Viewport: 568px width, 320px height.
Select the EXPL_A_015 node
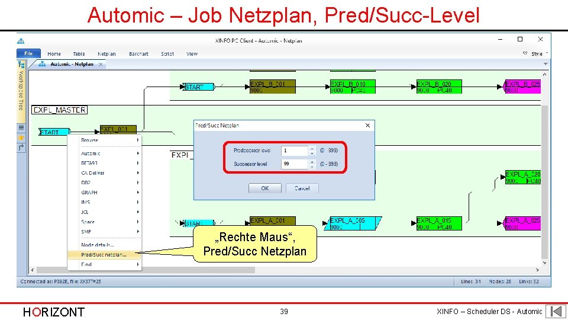pyautogui.click(x=439, y=223)
